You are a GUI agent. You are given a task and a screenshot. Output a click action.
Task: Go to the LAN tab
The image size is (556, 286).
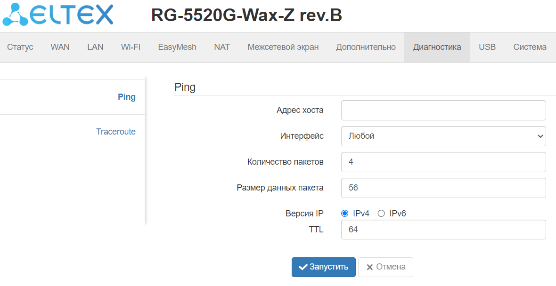tap(95, 47)
